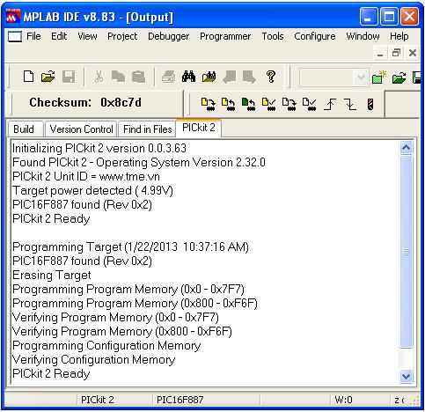The image size is (425, 412).
Task: Click 'Target power detected ( 4.99V)' line
Action: [x=92, y=191]
